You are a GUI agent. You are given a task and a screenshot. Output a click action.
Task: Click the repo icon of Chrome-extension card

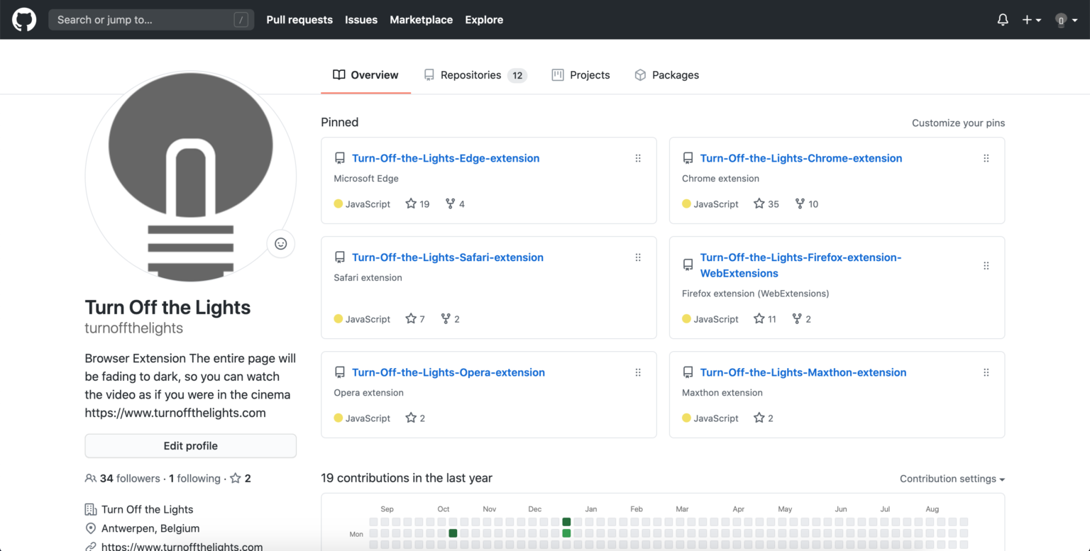point(688,158)
